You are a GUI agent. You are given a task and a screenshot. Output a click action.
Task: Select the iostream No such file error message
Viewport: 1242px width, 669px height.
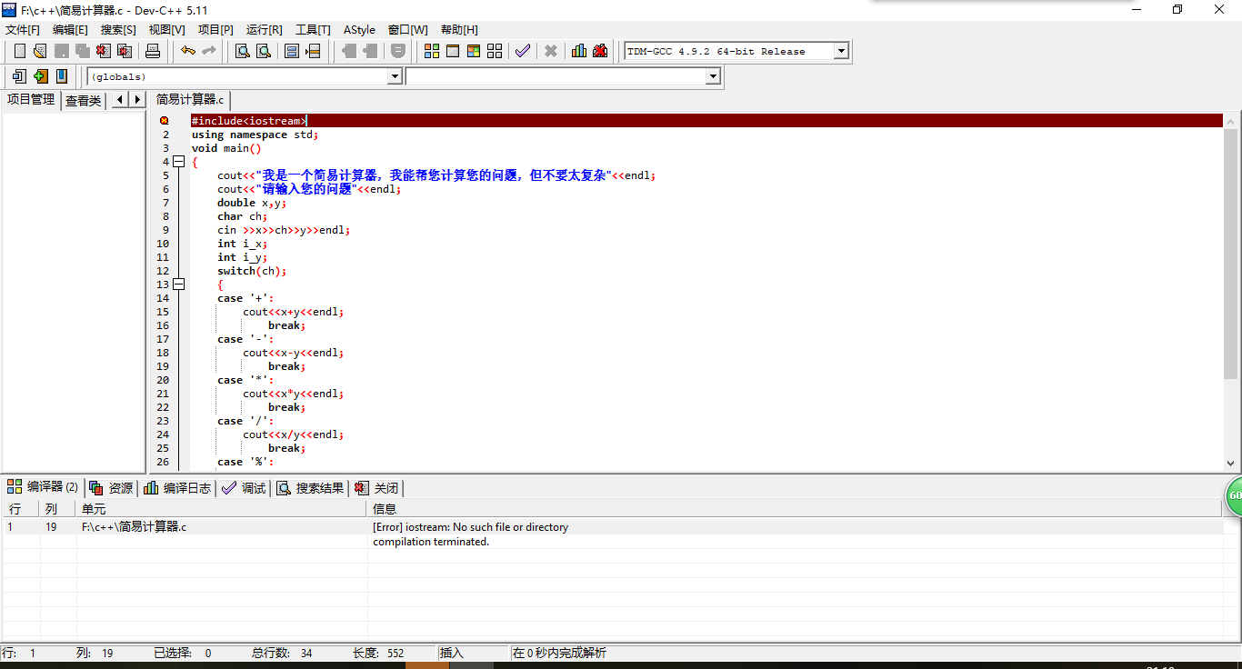471,527
